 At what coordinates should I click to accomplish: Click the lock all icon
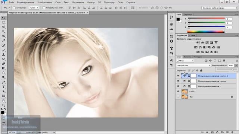click(x=201, y=70)
